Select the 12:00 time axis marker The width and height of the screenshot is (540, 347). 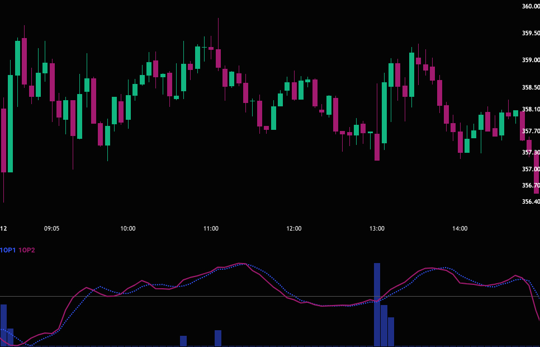pyautogui.click(x=294, y=228)
